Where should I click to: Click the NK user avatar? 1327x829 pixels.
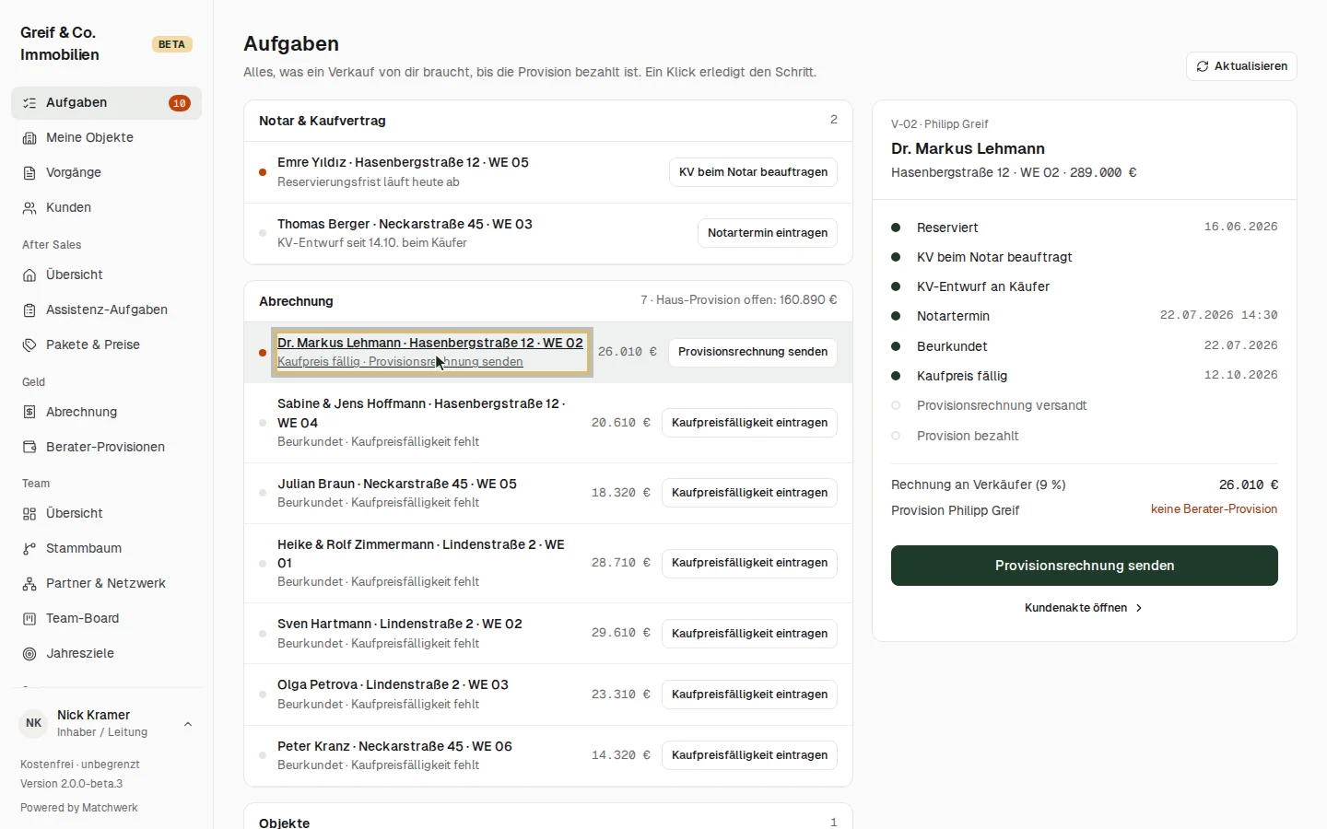[x=33, y=723]
